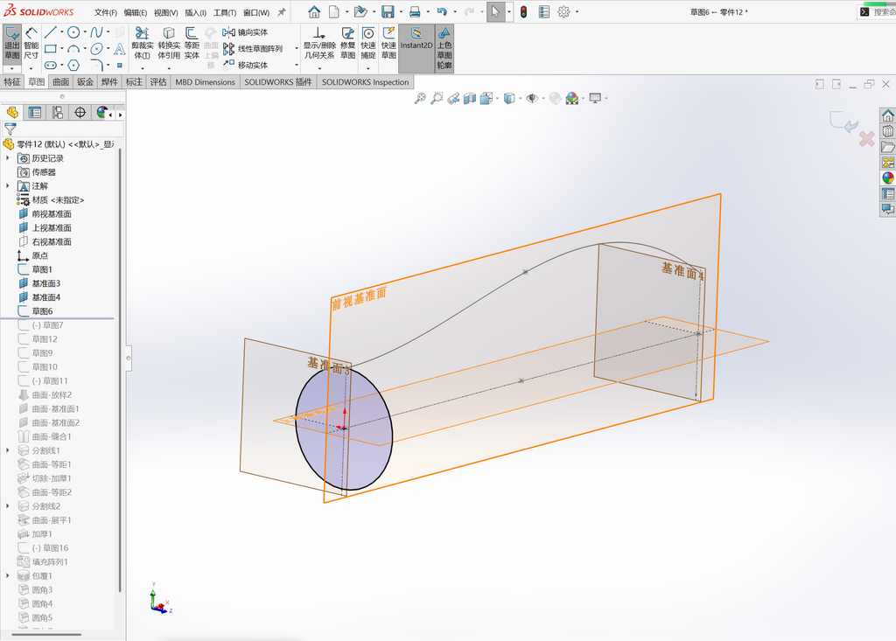Switch to the 曲面 (Surfaces) tab
This screenshot has height=641, width=896.
pyautogui.click(x=61, y=81)
